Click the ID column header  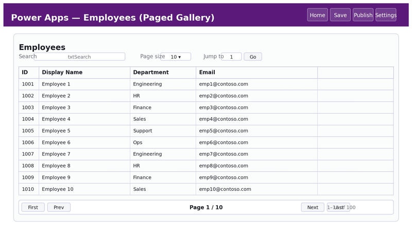(x=29, y=73)
